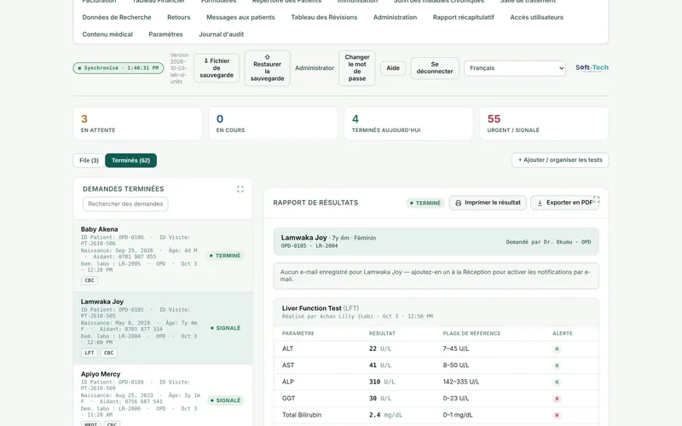Go to Messages aux patients
The image size is (682, 426).
click(240, 17)
